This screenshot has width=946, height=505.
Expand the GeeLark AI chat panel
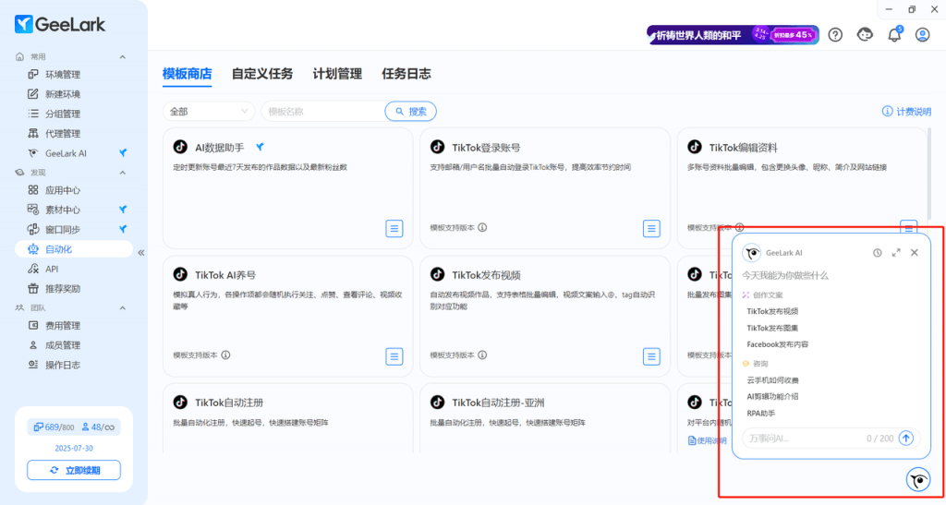[x=896, y=253]
